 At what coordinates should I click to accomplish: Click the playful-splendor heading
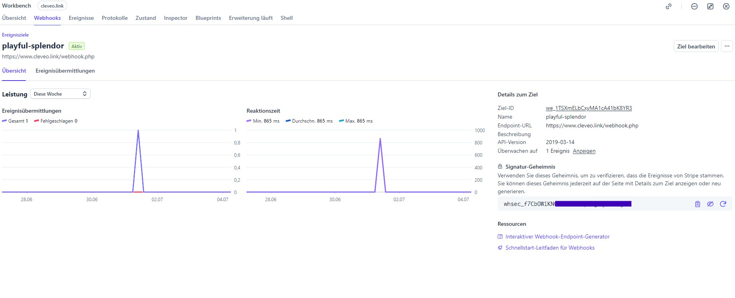pos(33,46)
